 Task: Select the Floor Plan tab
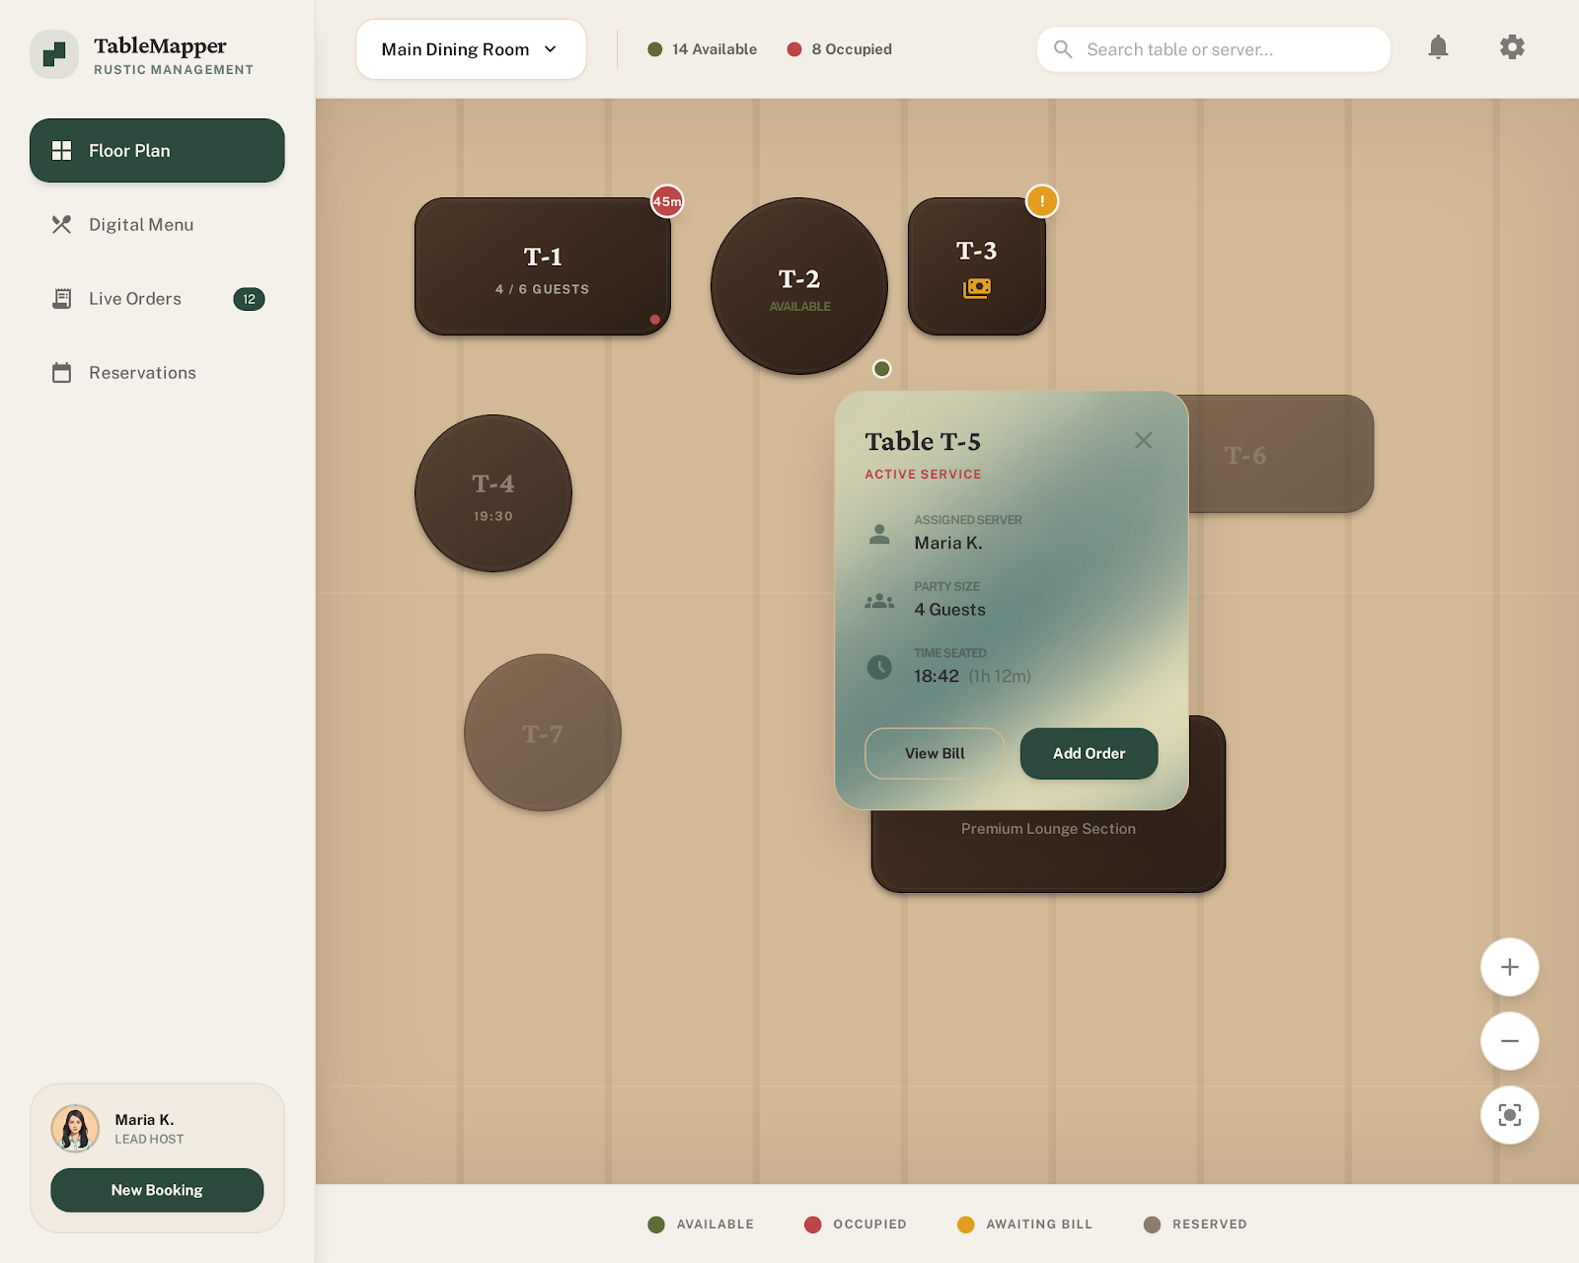point(157,151)
